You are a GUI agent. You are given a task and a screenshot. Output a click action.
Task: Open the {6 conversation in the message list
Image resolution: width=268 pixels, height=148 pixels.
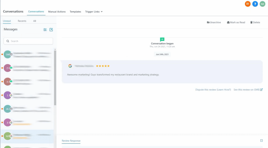coord(27,82)
